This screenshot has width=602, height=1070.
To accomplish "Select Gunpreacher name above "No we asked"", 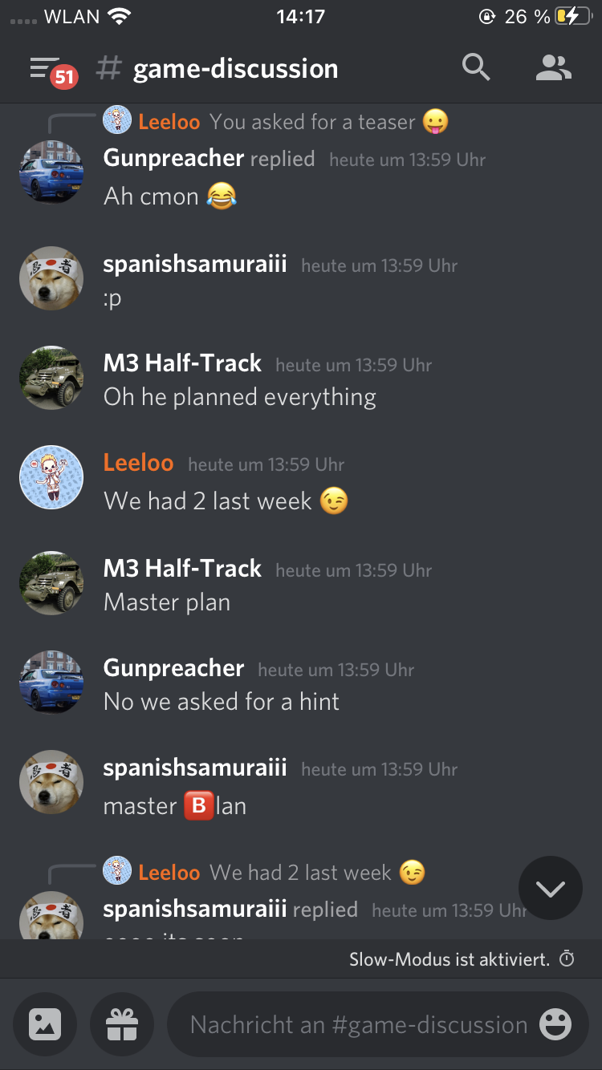I will [x=173, y=668].
